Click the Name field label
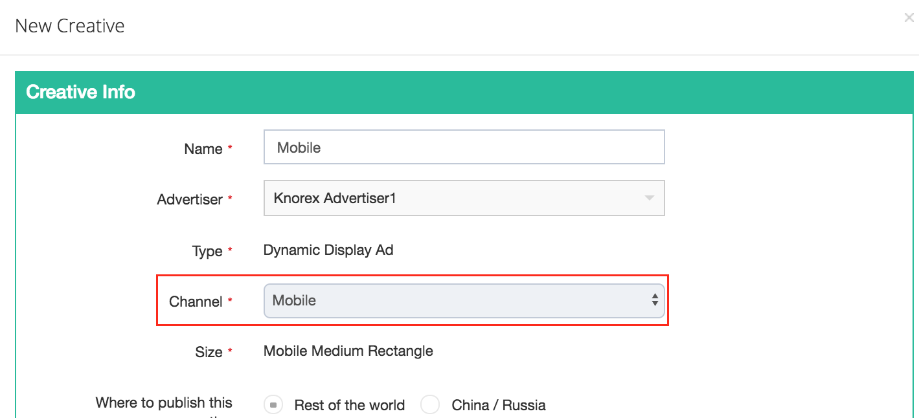Image resolution: width=919 pixels, height=418 pixels. [x=203, y=149]
